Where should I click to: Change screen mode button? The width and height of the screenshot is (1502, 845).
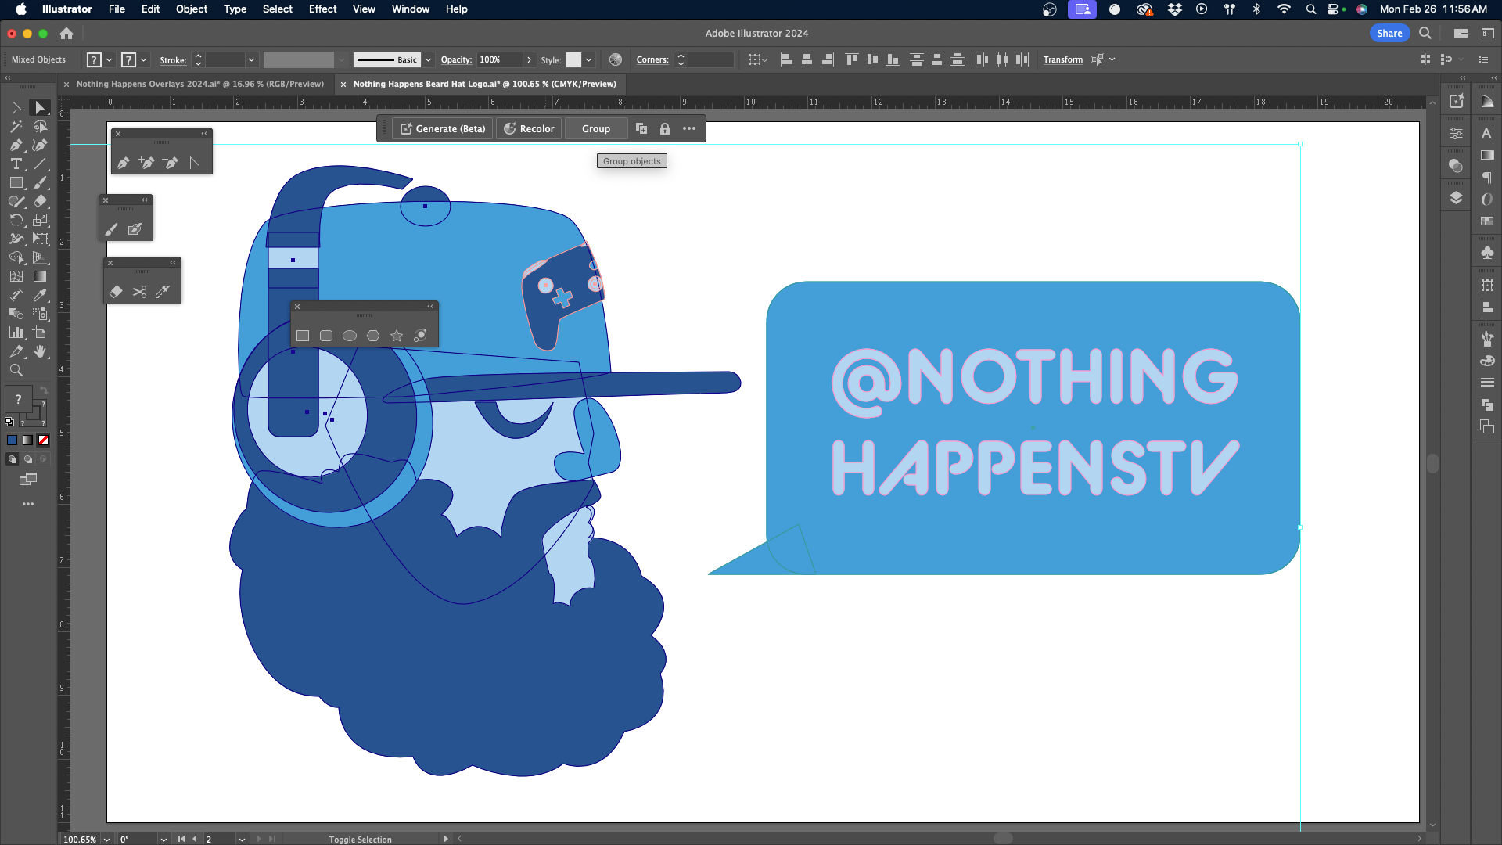click(x=28, y=479)
